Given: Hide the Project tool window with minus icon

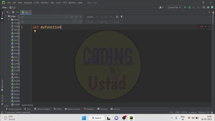Looking at the screenshot, I should click(x=17, y=12).
